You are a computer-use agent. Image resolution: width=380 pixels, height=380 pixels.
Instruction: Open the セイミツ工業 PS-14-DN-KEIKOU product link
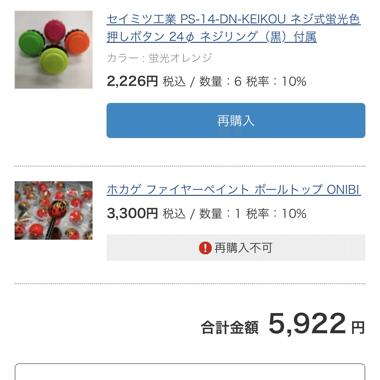233,21
